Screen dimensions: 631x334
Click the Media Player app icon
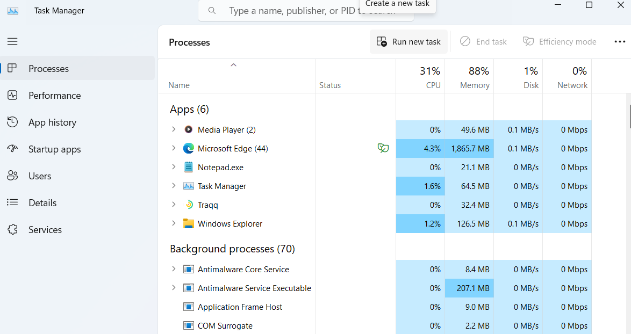pos(188,129)
